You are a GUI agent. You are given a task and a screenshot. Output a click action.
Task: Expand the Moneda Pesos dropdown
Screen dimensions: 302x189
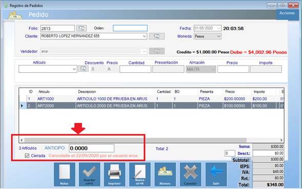[x=218, y=36]
